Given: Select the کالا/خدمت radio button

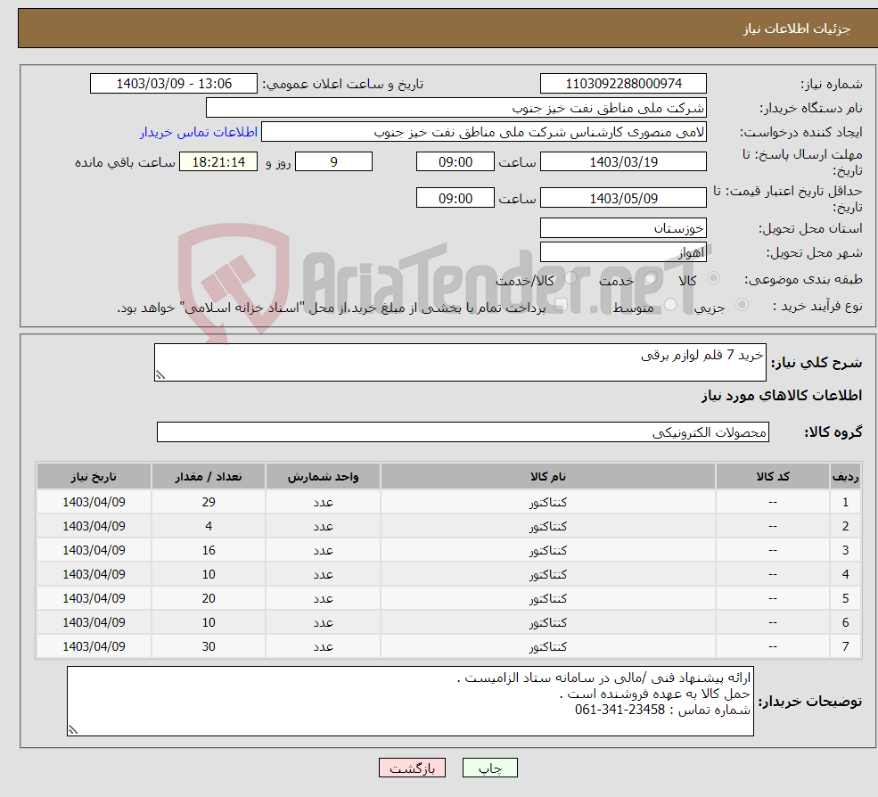Looking at the screenshot, I should [570, 277].
